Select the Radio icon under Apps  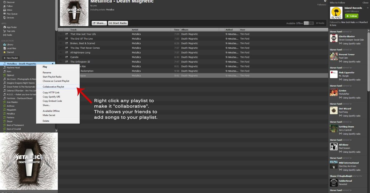(x=4, y=35)
